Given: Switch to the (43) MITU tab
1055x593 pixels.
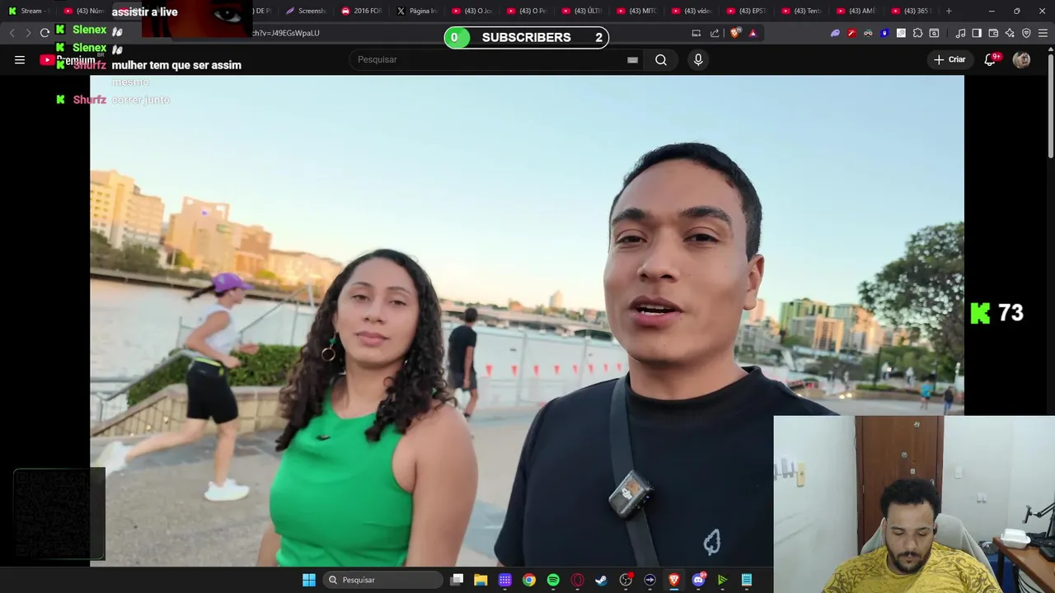Looking at the screenshot, I should (636, 11).
